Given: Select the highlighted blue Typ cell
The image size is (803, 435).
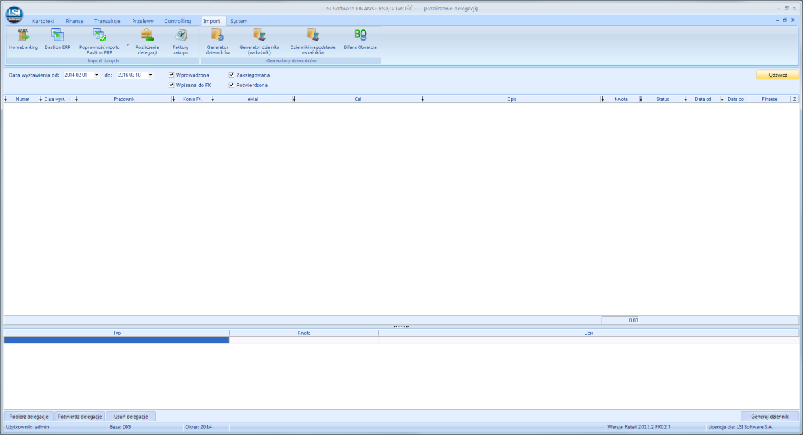Looking at the screenshot, I should (x=117, y=340).
